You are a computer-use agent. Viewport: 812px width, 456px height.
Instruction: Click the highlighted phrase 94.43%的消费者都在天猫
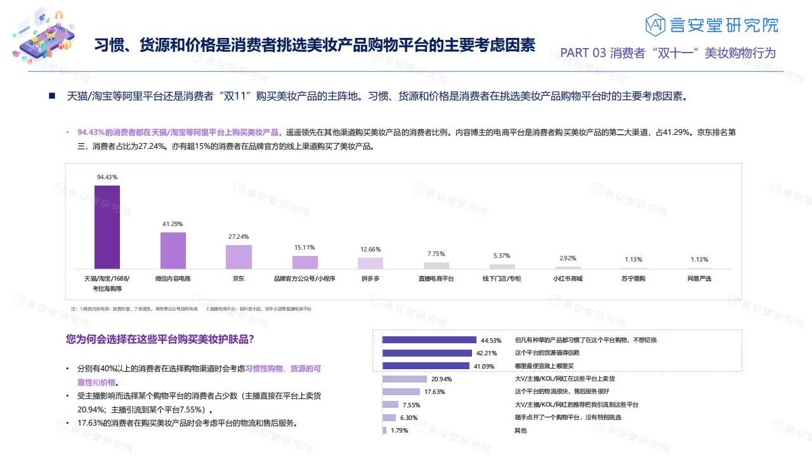[x=178, y=133]
